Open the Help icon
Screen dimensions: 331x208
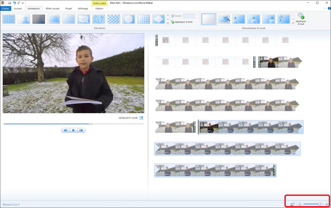tap(329, 8)
